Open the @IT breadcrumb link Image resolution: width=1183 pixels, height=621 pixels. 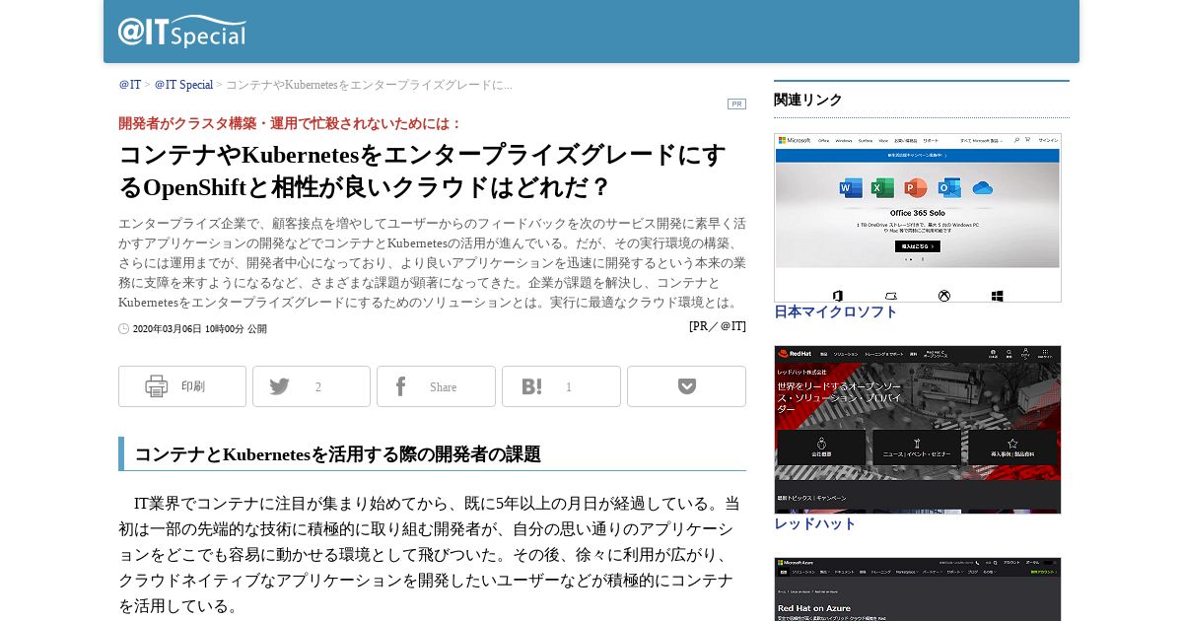point(130,85)
